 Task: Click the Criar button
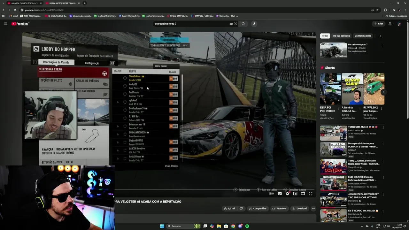tap(378, 24)
